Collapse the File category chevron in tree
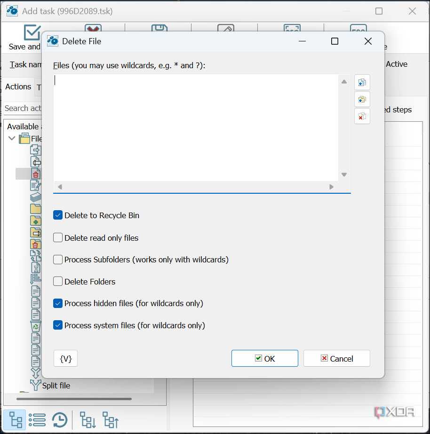 12,138
